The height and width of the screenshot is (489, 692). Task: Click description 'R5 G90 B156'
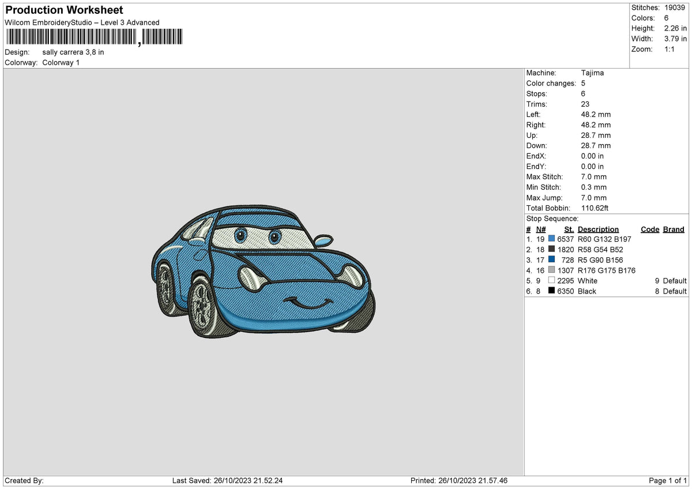click(x=600, y=260)
